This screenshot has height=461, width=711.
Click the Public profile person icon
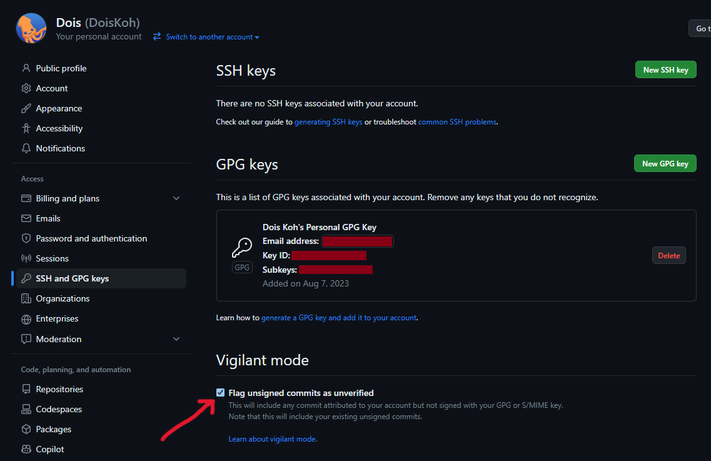(x=26, y=68)
